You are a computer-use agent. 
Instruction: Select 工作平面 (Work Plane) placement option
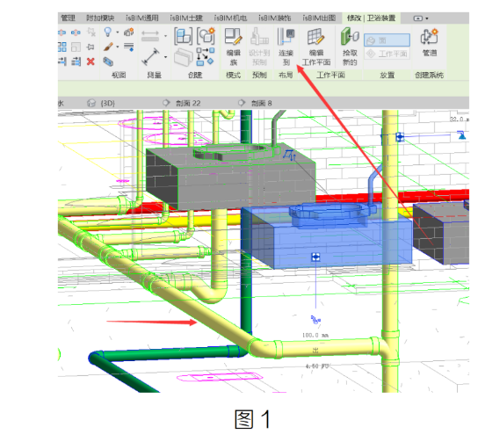tap(387, 54)
